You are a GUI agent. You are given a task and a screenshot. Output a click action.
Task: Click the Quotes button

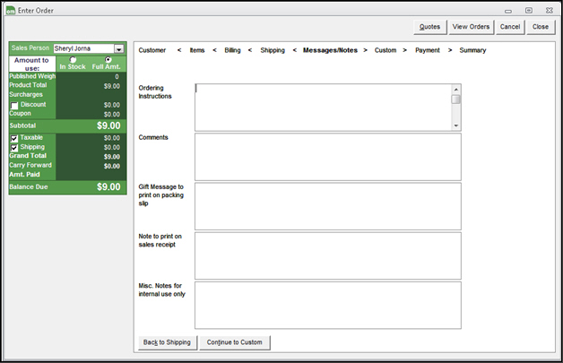pos(430,27)
